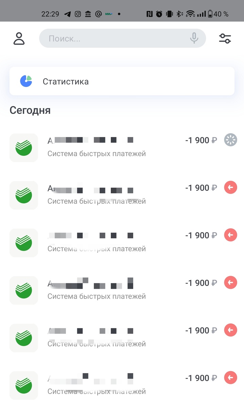244x409 pixels.
Task: Tap the red arrow icon on fourth payment
Action: pos(231,283)
